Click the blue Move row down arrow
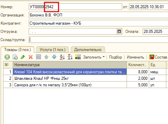The image size is (168, 124). 54,57
